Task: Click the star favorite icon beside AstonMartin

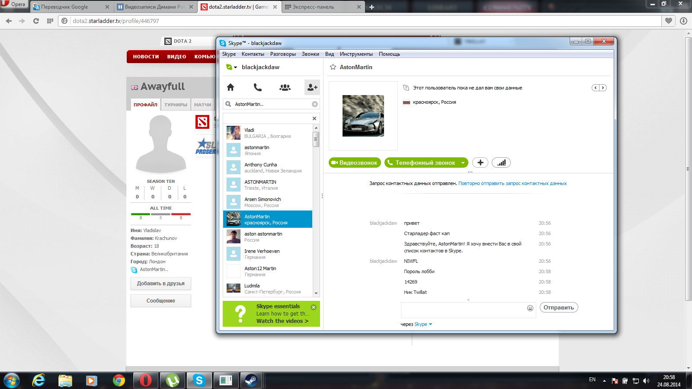Action: coord(333,67)
